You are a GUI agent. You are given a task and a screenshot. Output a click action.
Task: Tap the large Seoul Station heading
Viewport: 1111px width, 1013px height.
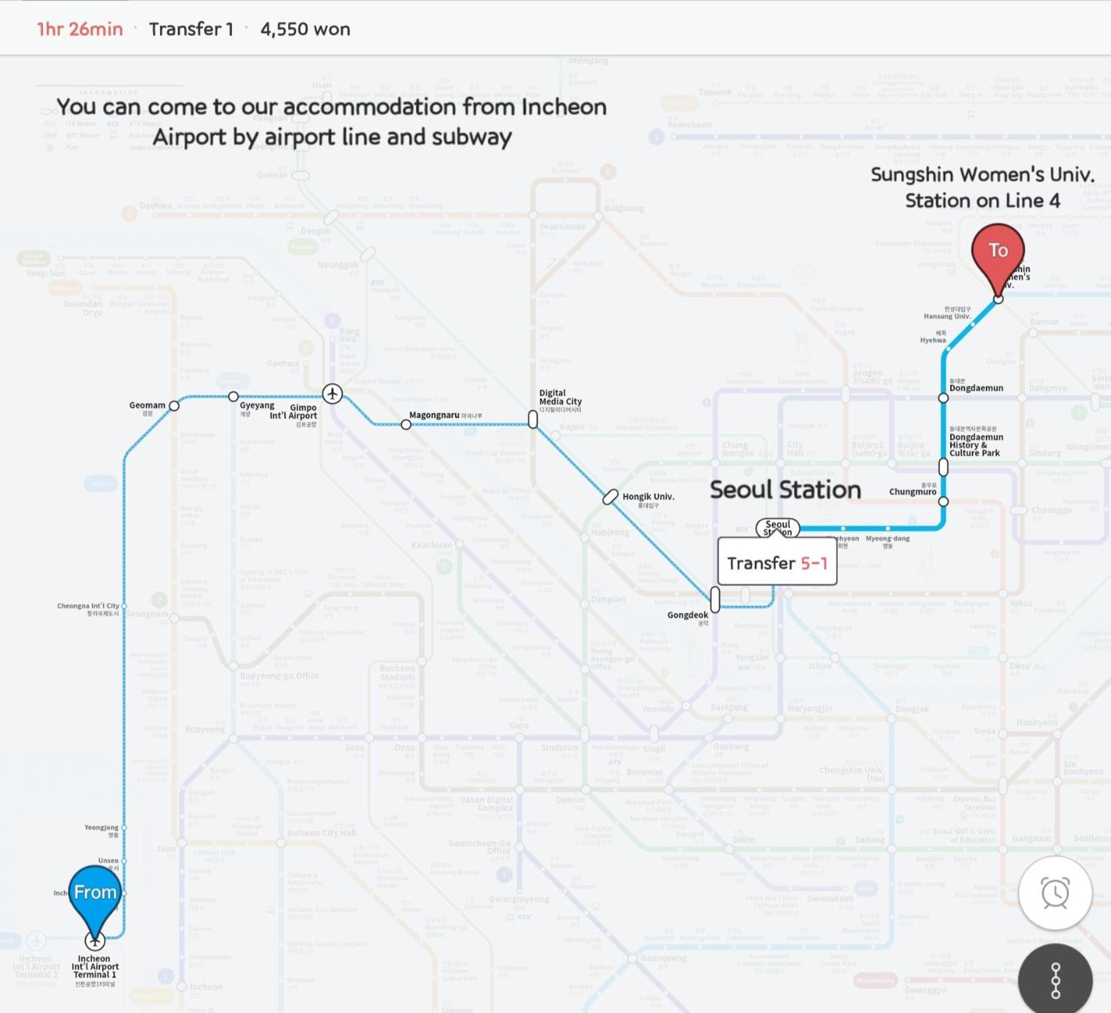pos(785,490)
